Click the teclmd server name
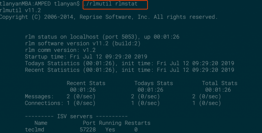 point(35,129)
